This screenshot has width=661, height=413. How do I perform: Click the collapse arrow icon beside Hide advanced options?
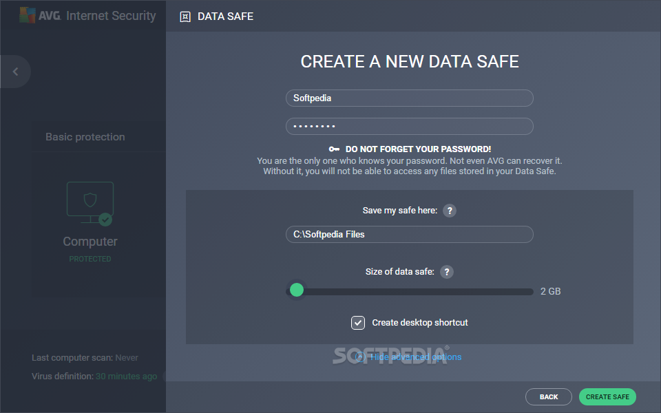click(x=360, y=357)
